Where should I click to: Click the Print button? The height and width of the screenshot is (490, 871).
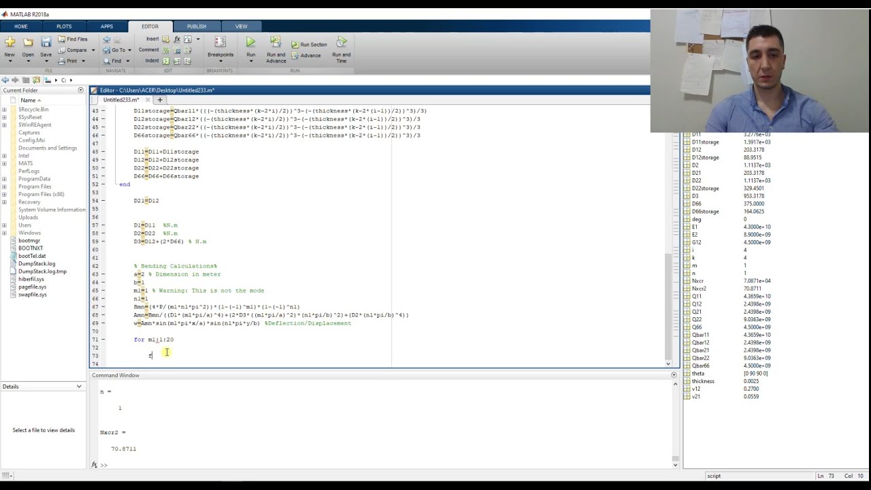tap(68, 61)
